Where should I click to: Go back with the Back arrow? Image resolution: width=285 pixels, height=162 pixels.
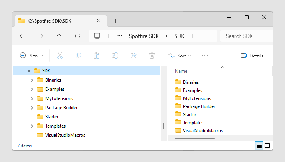(22, 36)
